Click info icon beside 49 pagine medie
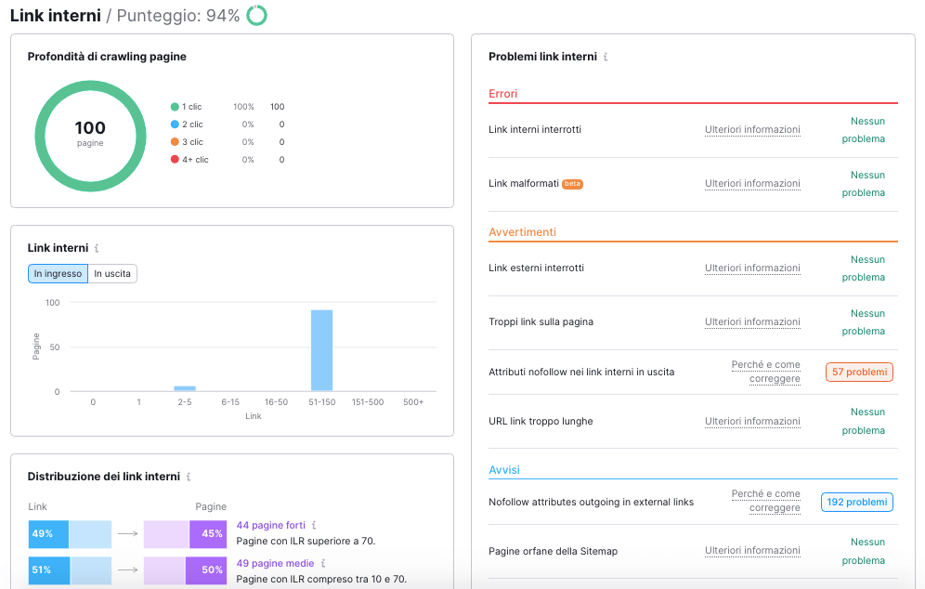The width and height of the screenshot is (925, 589). [323, 563]
